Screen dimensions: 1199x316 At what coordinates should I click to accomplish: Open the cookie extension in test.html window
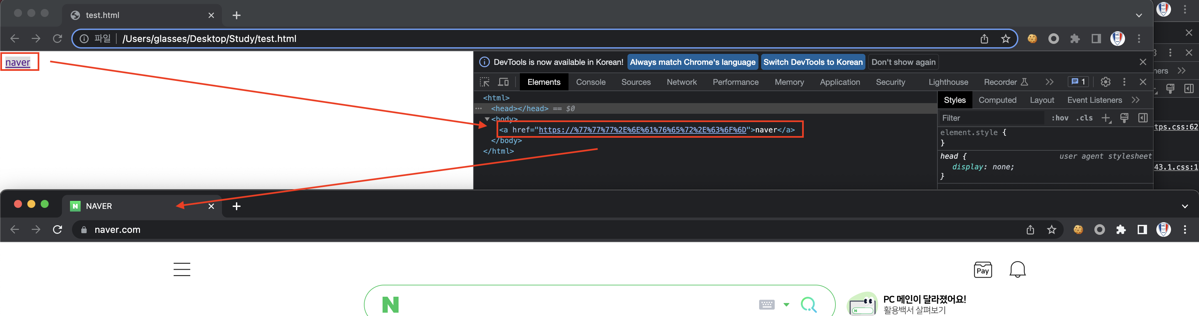pos(1032,39)
